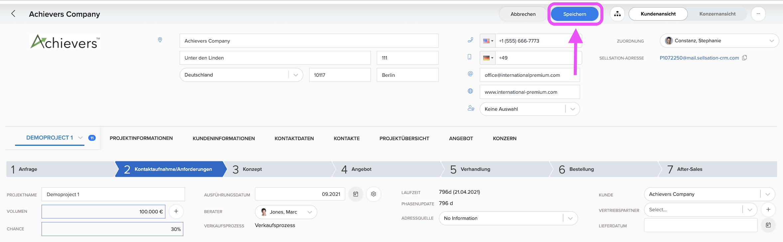Open calendar for Lieferdatum
783x242 pixels.
click(768, 225)
